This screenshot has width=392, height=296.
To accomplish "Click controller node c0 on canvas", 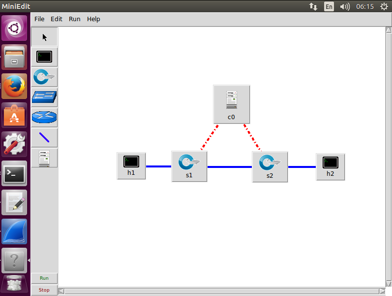I will (232, 104).
